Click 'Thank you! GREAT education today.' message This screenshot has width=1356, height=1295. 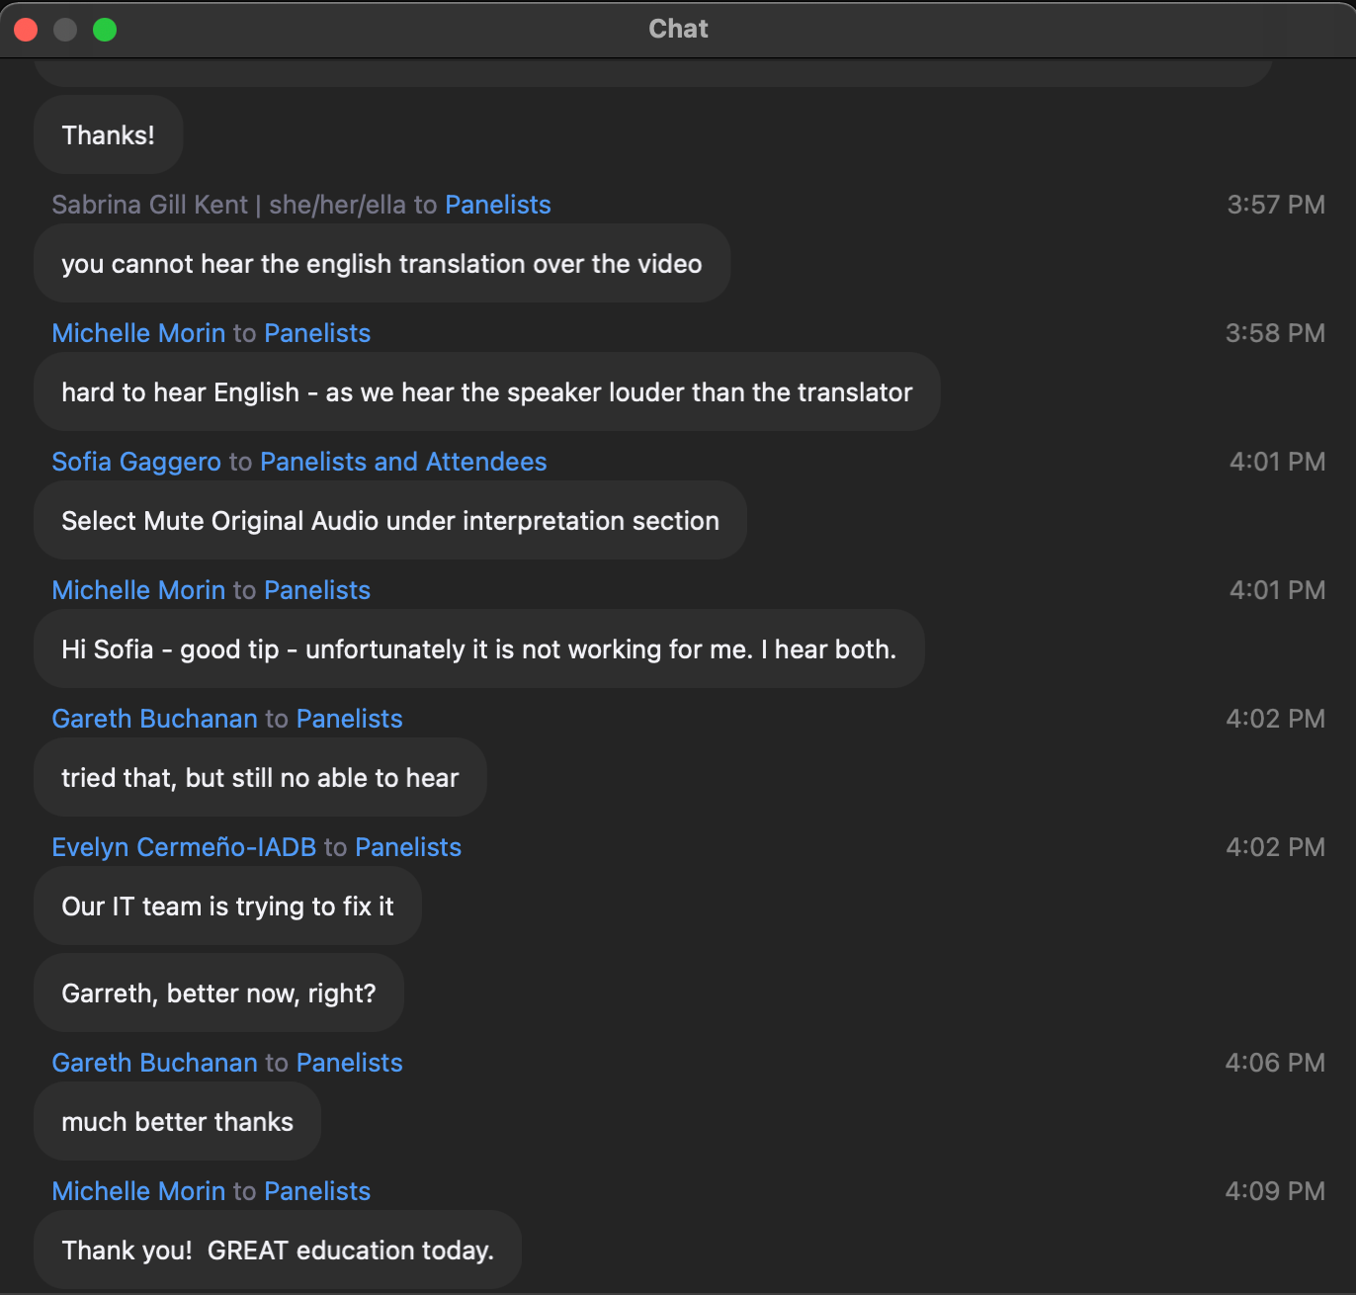tap(278, 1251)
